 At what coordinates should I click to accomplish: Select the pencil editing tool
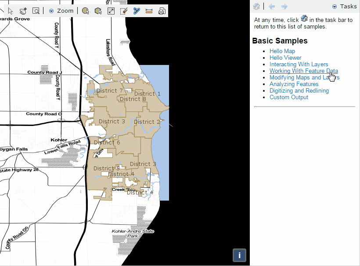(123, 11)
